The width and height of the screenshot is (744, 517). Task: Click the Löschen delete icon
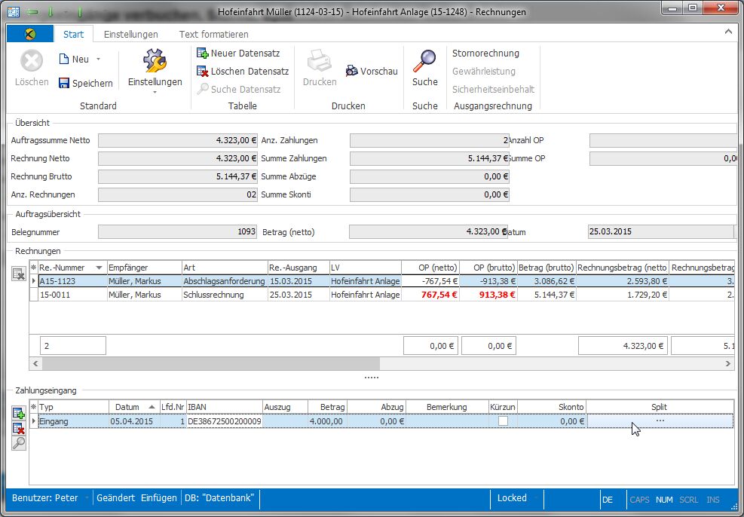tap(32, 62)
